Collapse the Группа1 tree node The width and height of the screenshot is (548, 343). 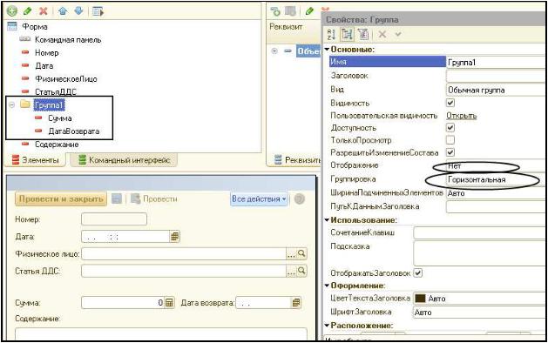click(12, 104)
